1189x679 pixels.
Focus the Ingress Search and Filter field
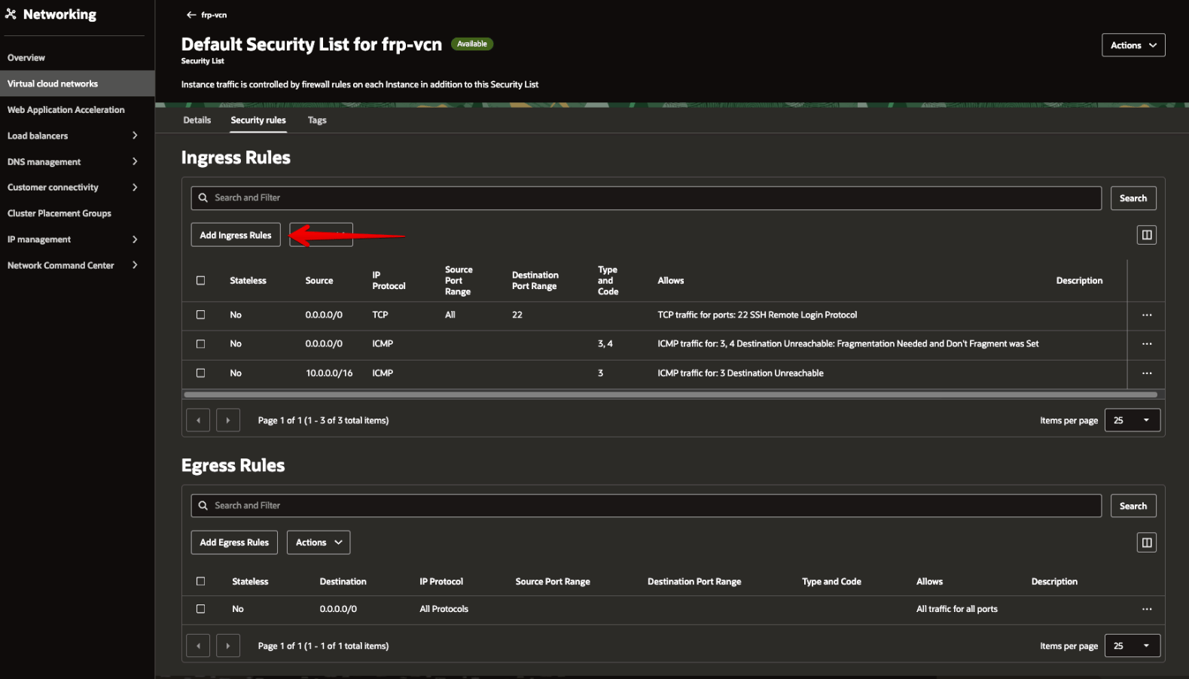coord(646,198)
